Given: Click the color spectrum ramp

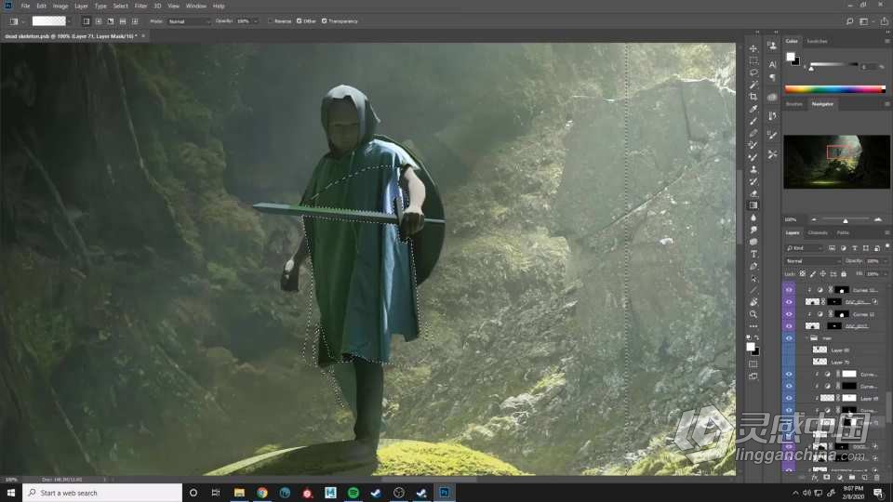Looking at the screenshot, I should click(x=835, y=89).
